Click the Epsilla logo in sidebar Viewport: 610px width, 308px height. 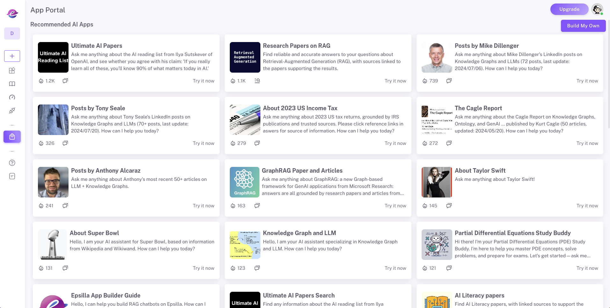pos(12,13)
